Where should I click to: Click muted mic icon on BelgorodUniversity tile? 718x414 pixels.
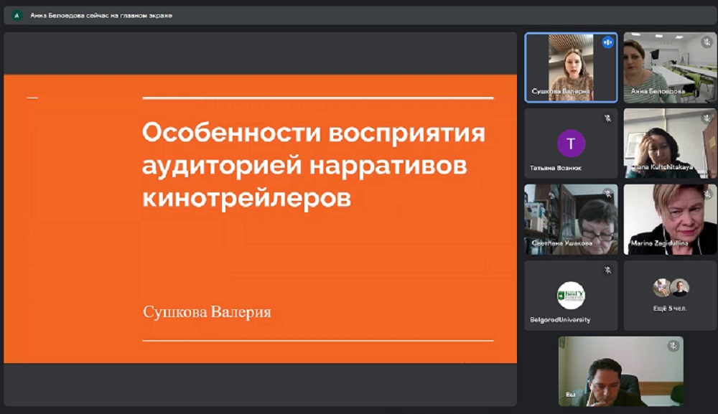point(607,270)
